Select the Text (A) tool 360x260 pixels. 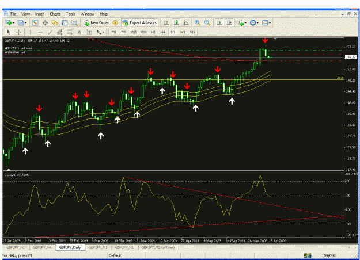coord(79,32)
